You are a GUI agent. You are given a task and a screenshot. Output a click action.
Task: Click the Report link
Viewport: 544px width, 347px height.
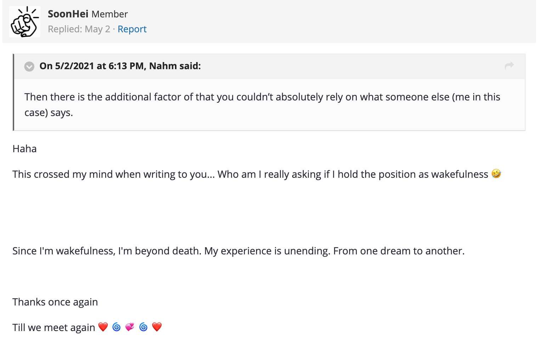132,29
